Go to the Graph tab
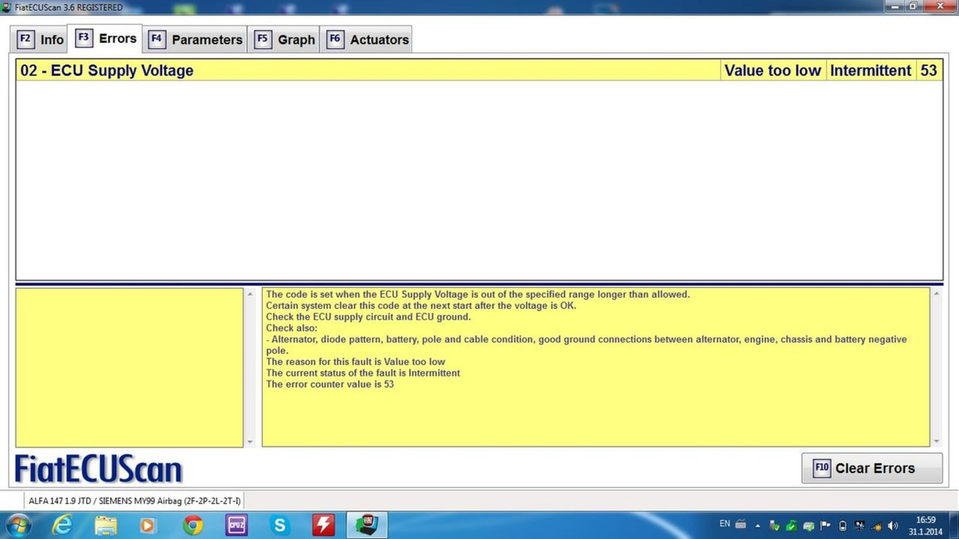Screen dimensions: 959x539 (285, 40)
